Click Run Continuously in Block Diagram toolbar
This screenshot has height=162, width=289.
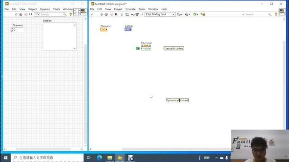pos(106,14)
